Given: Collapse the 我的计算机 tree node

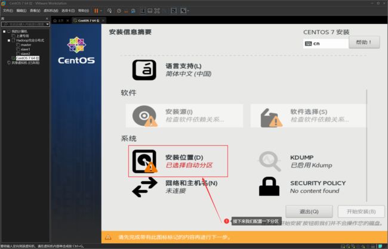Looking at the screenshot, I should click(4, 32).
